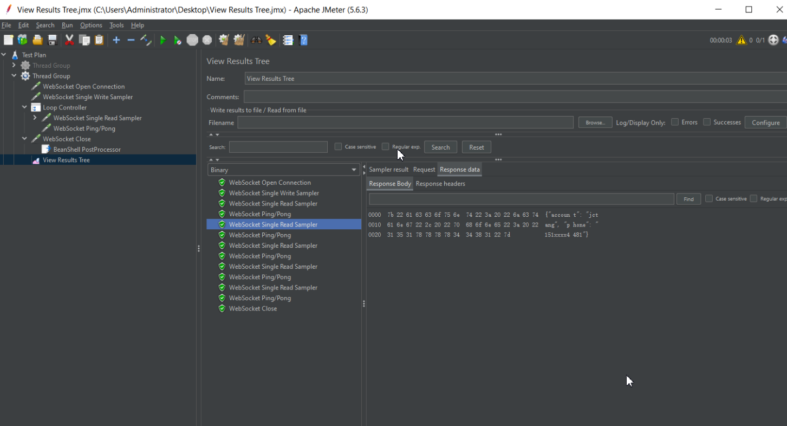Open the Run menu

[67, 25]
